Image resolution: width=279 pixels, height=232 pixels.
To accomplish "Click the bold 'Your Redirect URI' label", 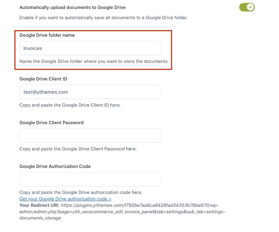I will click(39, 205).
